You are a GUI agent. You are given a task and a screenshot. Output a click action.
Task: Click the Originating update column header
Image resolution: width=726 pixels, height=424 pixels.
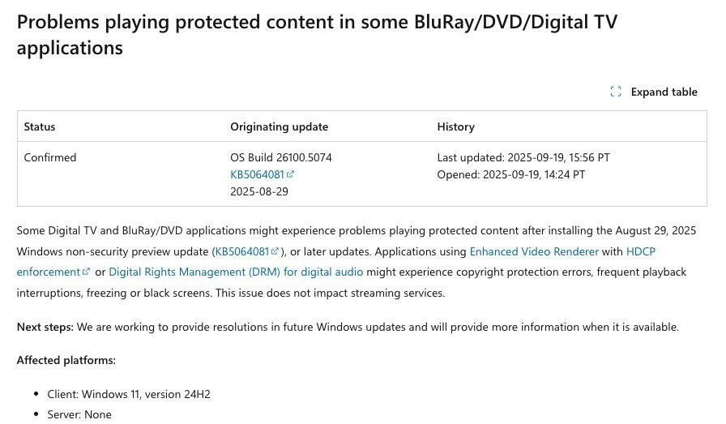coord(280,126)
